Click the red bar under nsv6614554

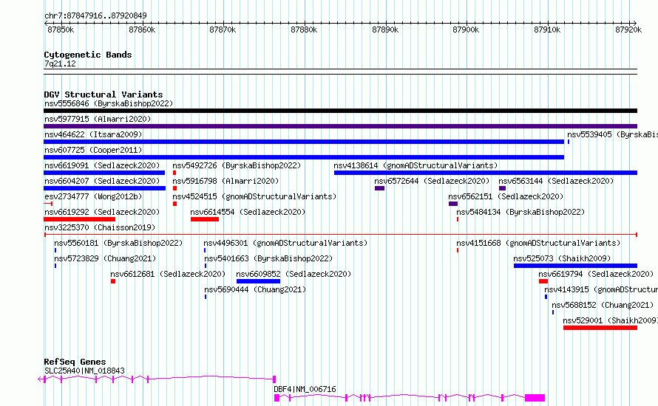tap(205, 219)
